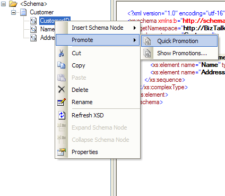Viewport: 225px width, 196px height.
Task: Open the Insert Schema Node submenu
Action: (x=98, y=28)
